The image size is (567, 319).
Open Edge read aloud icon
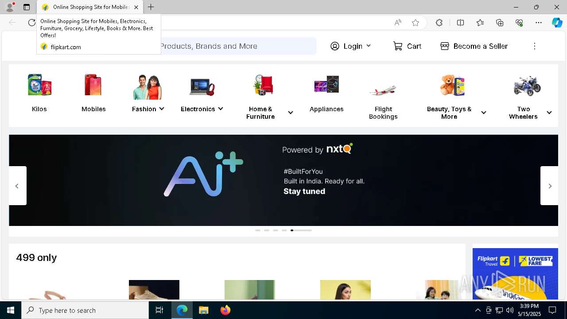coord(398,23)
